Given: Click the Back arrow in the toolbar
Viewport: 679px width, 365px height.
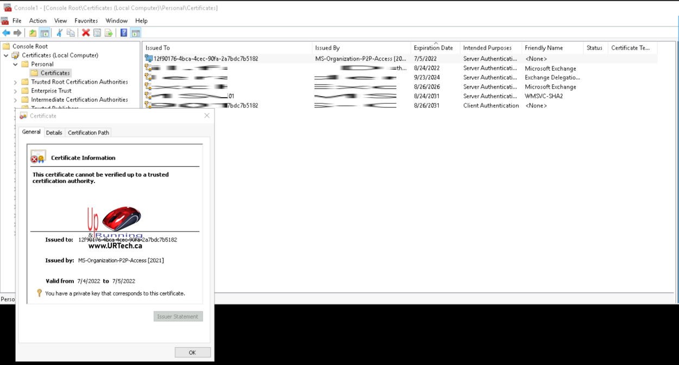Looking at the screenshot, I should point(6,33).
